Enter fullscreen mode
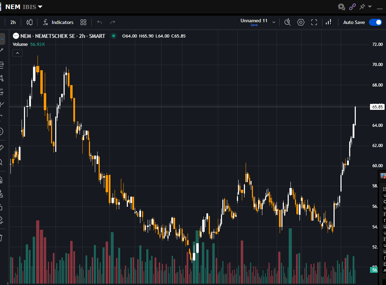This screenshot has height=285, width=386. [x=314, y=22]
